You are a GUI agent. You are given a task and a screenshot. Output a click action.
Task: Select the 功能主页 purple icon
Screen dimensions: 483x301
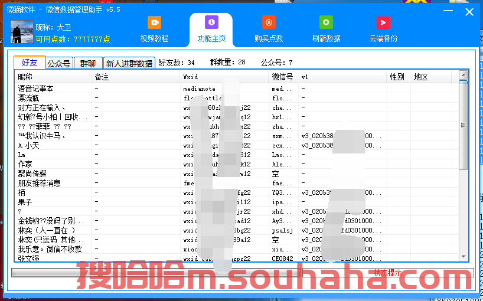click(211, 22)
